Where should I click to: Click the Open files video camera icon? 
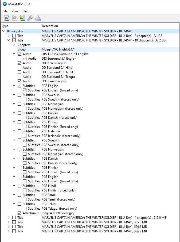click(x=7, y=18)
